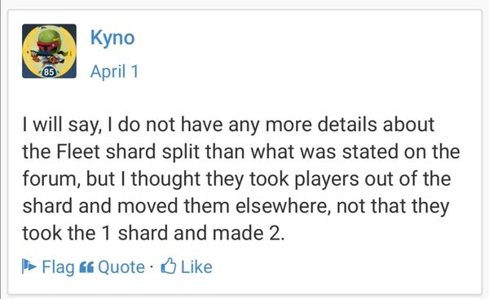Click the thumbs-up icon
This screenshot has width=489, height=299.
coord(169,266)
